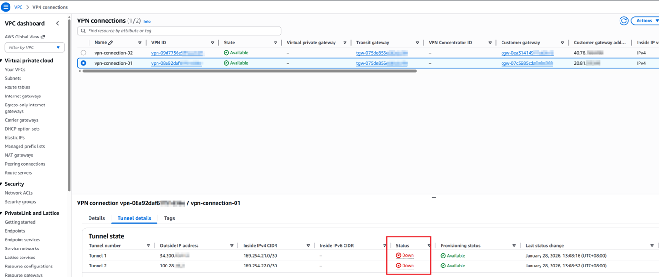This screenshot has height=277, width=659.
Task: Switch to the Details tab
Action: [97, 218]
